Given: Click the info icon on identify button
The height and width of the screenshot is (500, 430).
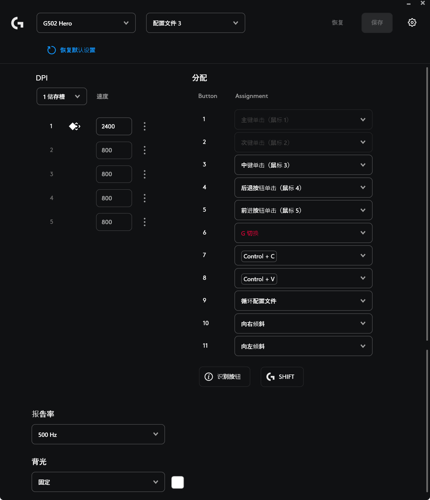Looking at the screenshot, I should point(209,377).
